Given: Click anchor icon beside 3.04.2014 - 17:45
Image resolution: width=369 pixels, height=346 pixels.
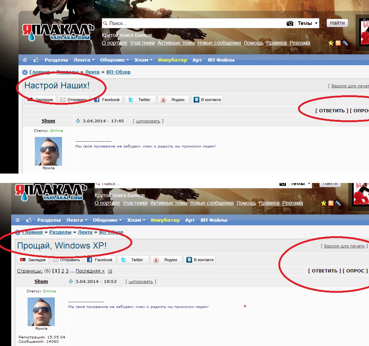Looking at the screenshot, I should (x=78, y=121).
